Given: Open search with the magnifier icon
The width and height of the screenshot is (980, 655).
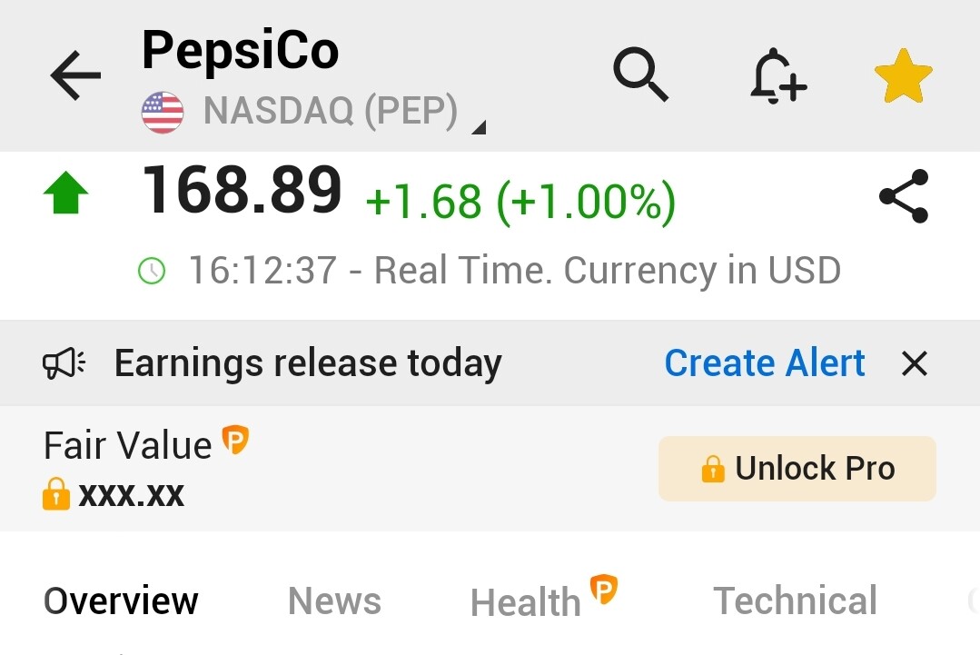Looking at the screenshot, I should point(640,74).
